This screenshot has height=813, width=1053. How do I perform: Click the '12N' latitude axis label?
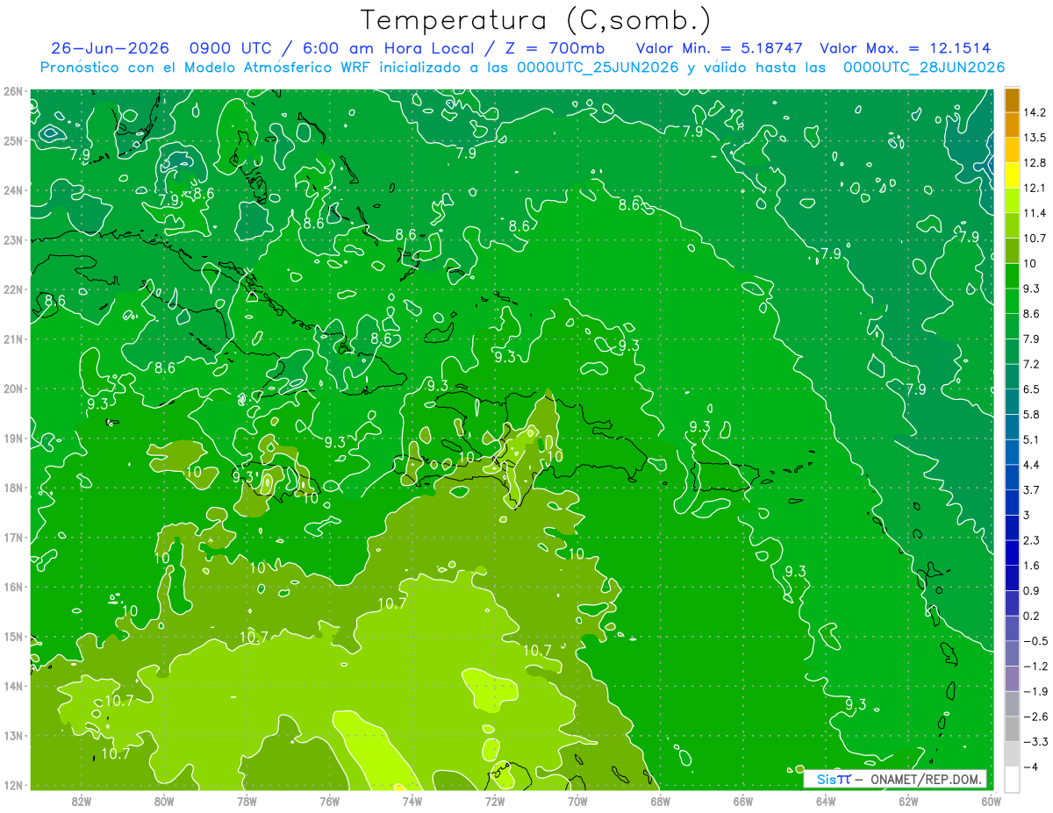[x=13, y=786]
